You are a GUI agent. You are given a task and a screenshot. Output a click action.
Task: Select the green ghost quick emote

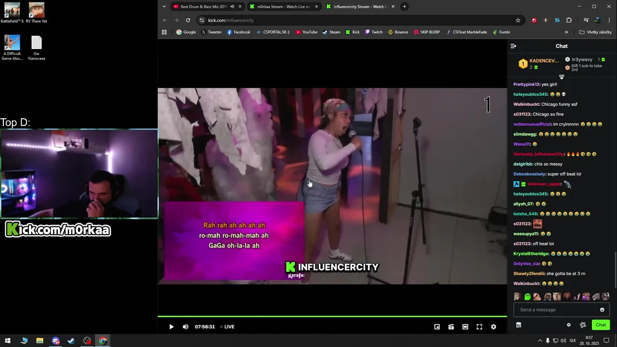(527, 297)
